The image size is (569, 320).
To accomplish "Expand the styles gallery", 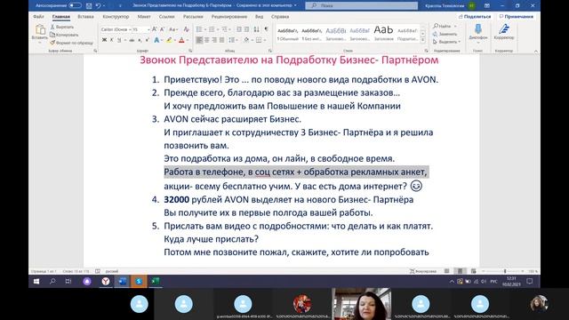I will click(423, 41).
